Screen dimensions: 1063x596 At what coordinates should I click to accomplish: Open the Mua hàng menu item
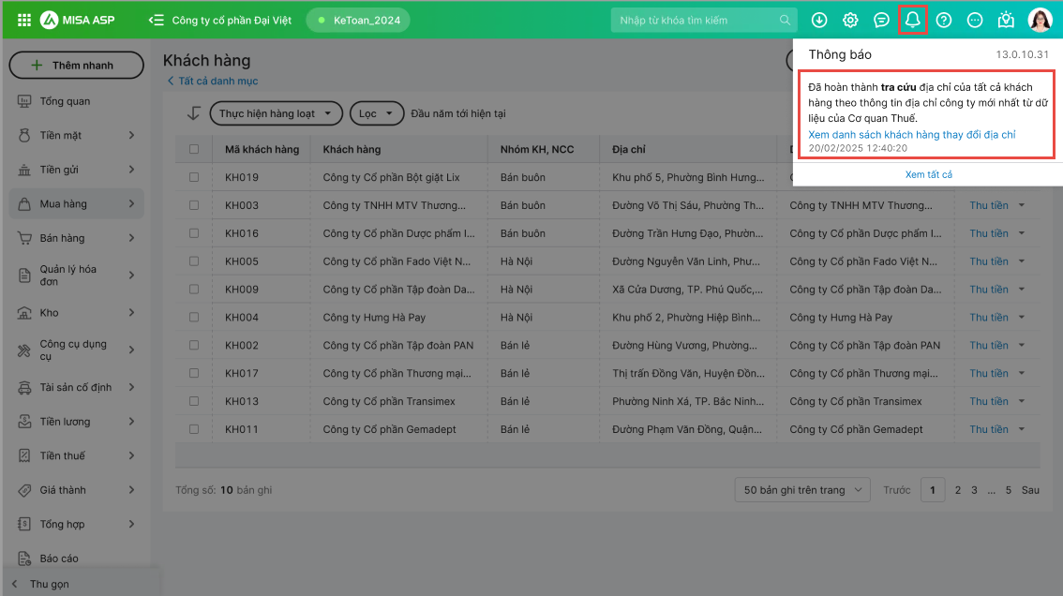(76, 203)
